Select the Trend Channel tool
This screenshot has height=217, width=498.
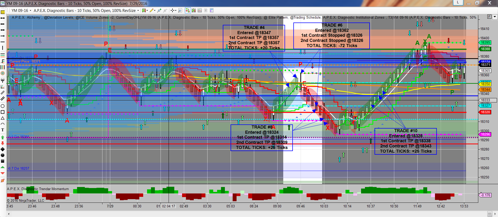click(3, 99)
